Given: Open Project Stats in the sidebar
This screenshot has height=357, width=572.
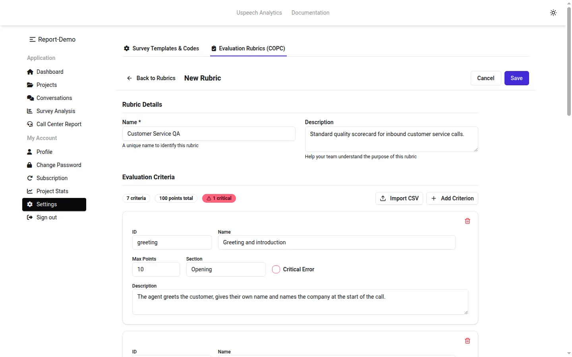Looking at the screenshot, I should (x=54, y=191).
